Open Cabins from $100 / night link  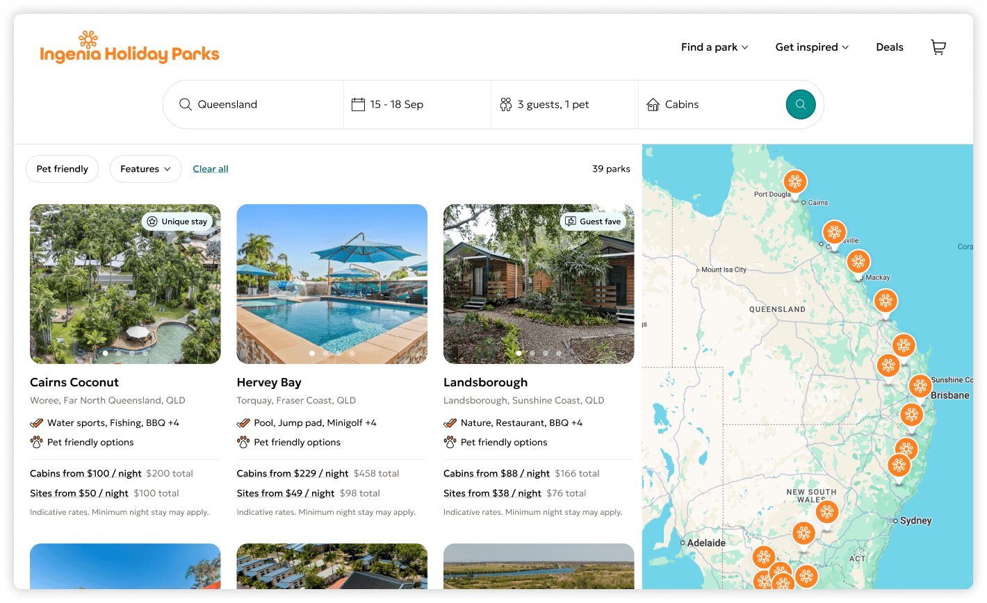85,473
